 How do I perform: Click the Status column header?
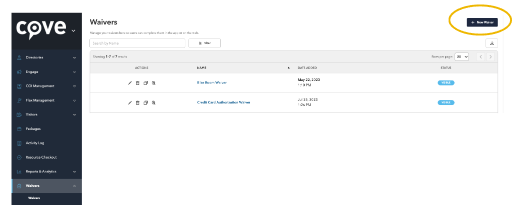click(446, 68)
